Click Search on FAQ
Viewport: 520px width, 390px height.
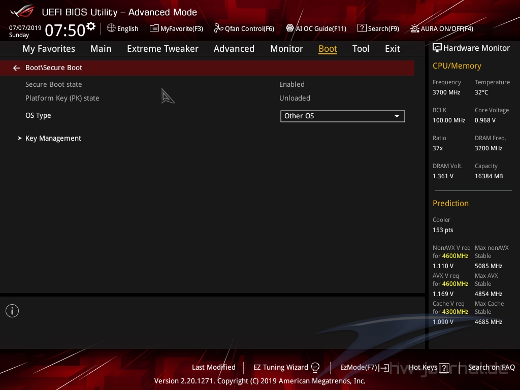491,368
